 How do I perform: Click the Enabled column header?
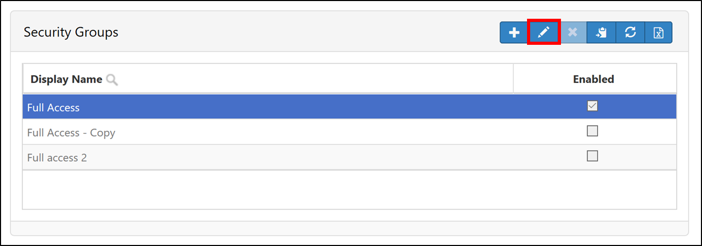pos(593,79)
